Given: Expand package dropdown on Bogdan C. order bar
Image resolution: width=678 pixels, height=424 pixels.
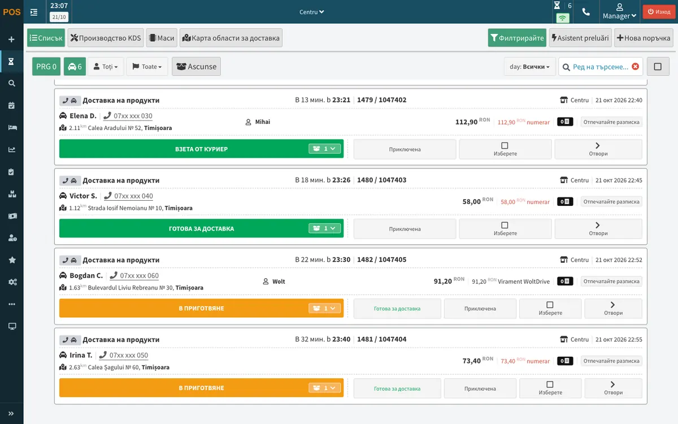Looking at the screenshot, I should click(325, 308).
